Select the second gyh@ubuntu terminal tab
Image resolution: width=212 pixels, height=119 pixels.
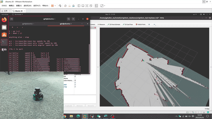pyautogui.click(x=66, y=24)
